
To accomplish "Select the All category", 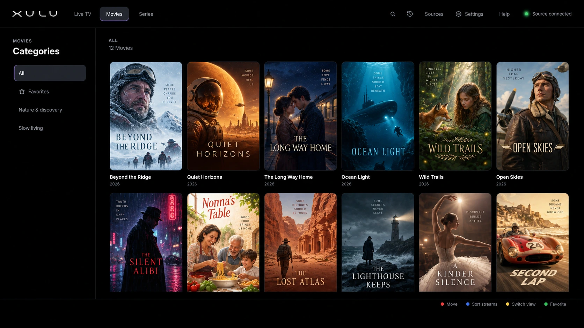I will (50, 73).
